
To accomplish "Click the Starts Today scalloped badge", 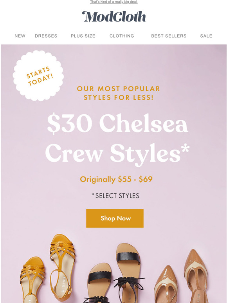I will point(38,76).
